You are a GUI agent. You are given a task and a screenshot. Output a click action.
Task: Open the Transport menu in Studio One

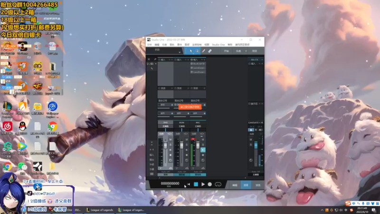click(x=197, y=45)
